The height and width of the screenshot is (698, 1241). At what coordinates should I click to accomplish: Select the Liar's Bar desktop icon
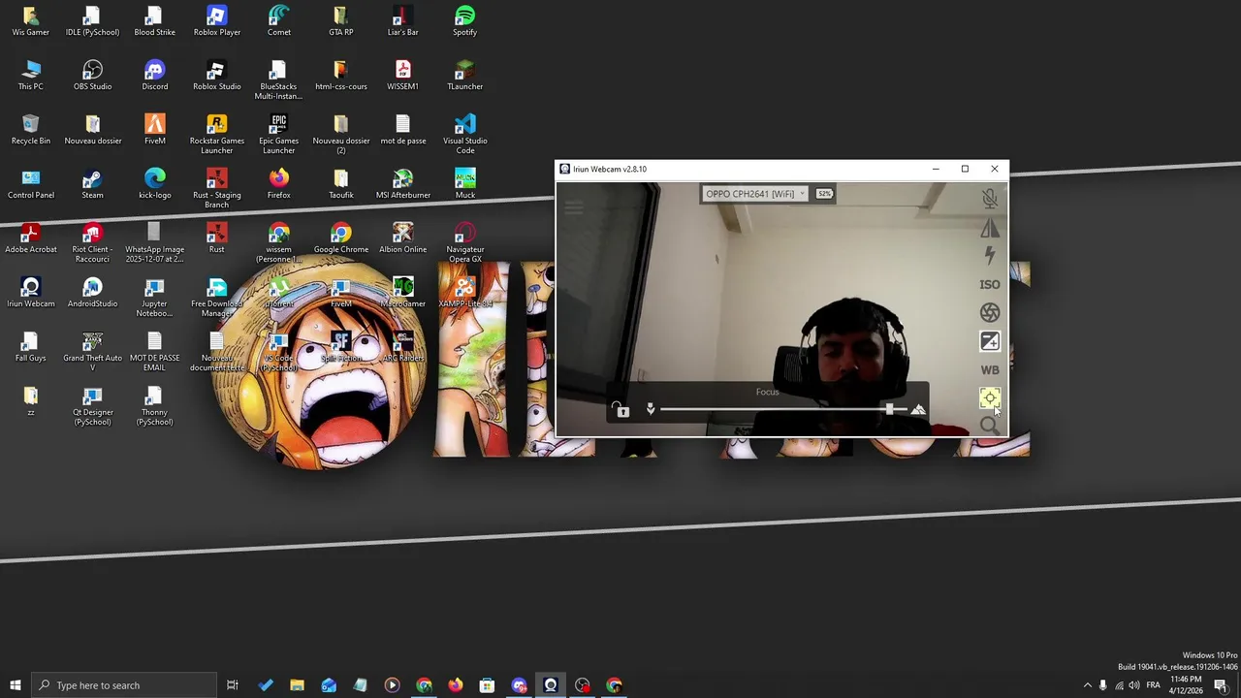point(402,21)
